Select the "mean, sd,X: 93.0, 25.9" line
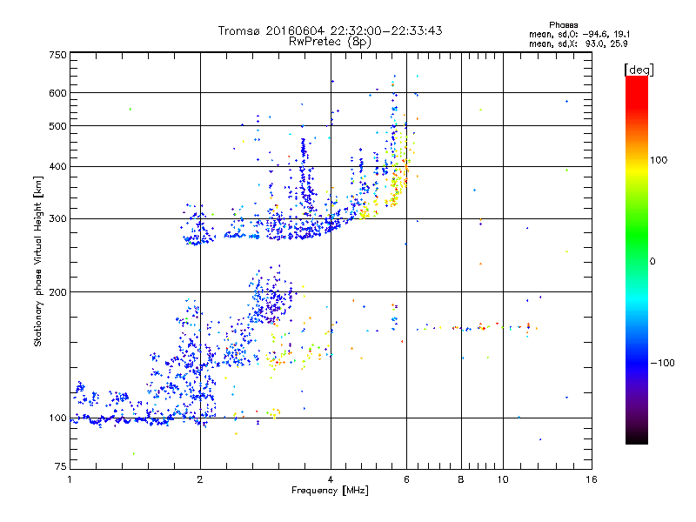This screenshot has height=522, width=696. tap(579, 43)
